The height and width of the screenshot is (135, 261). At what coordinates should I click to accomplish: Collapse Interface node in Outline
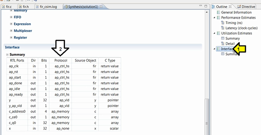214,49
